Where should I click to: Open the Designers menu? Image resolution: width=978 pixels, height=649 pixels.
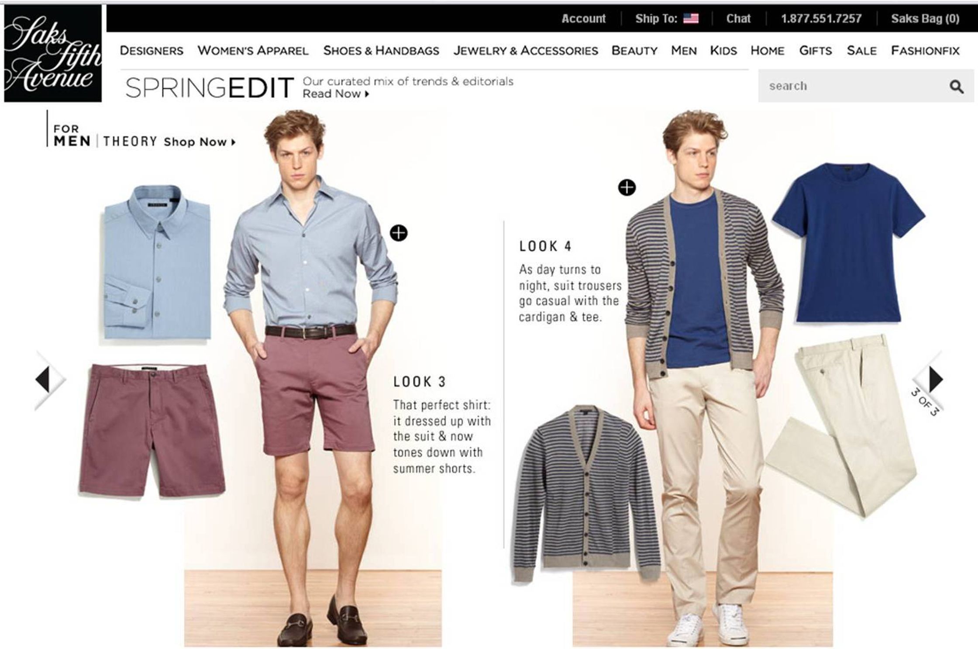152,51
